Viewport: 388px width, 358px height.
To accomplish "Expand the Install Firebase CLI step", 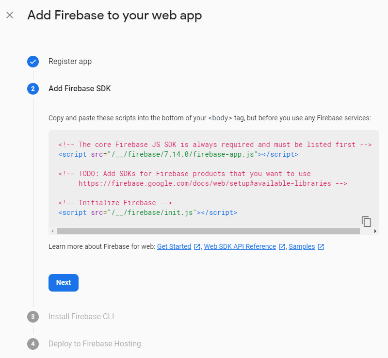I will pos(81,317).
